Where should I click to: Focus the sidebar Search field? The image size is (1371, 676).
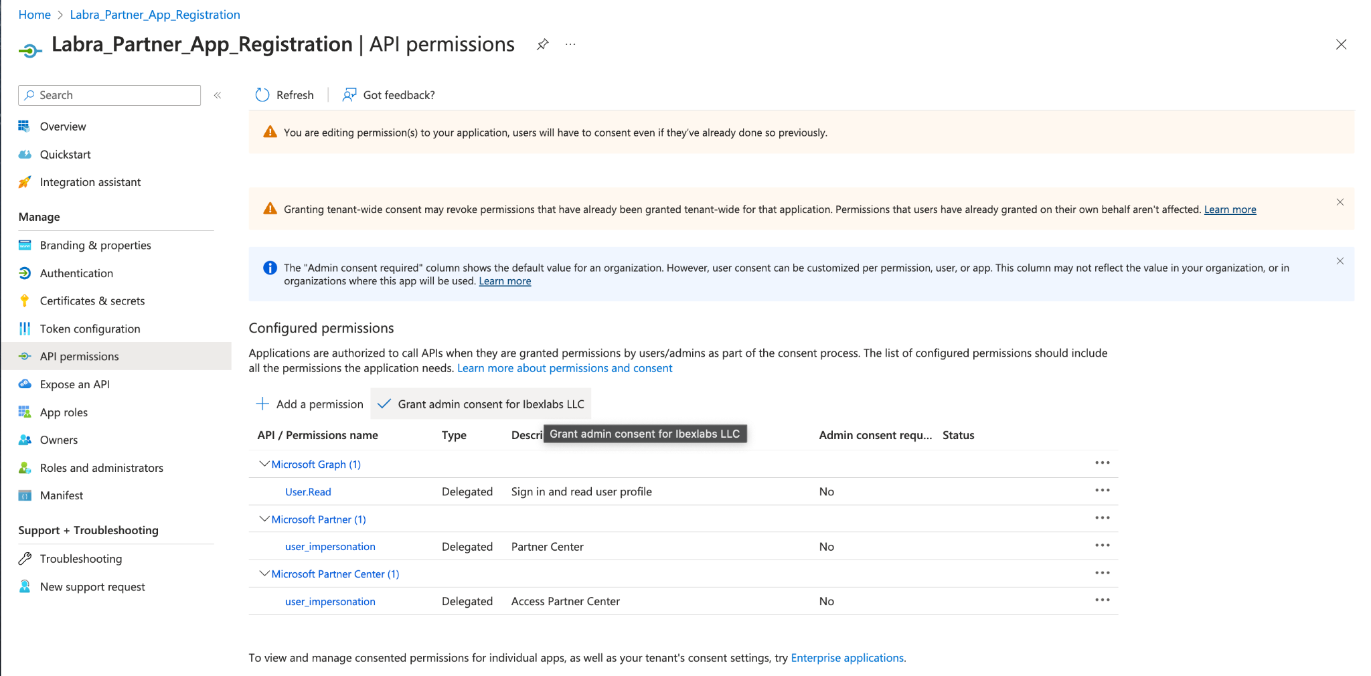pyautogui.click(x=109, y=95)
